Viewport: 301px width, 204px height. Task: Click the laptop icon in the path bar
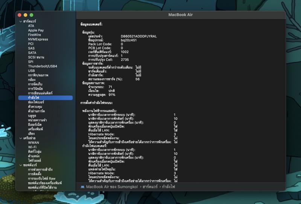(x=82, y=186)
